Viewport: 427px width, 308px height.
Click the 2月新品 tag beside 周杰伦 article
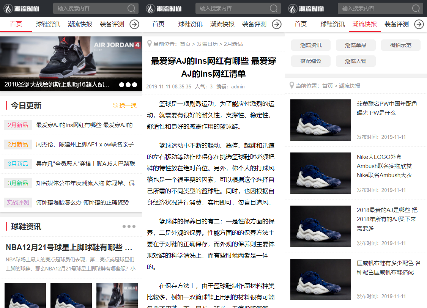(18, 144)
